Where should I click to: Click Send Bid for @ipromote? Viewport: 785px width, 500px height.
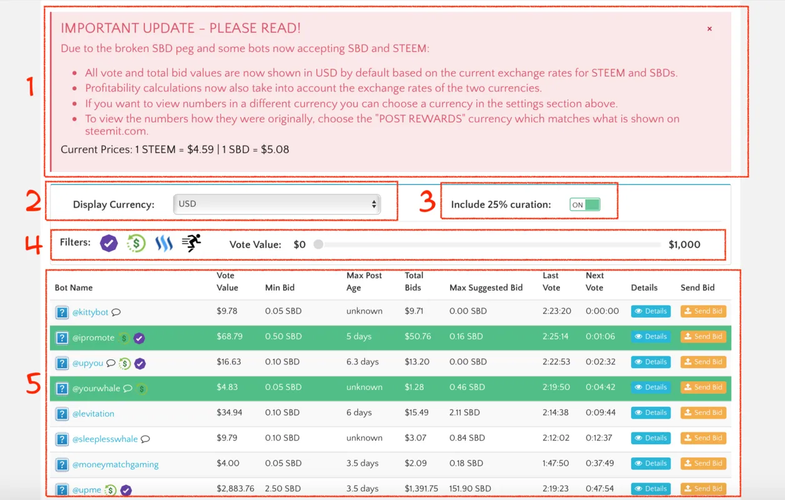click(703, 336)
